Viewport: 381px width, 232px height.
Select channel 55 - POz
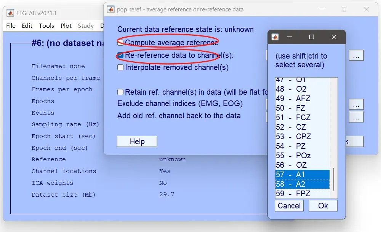[x=302, y=156]
